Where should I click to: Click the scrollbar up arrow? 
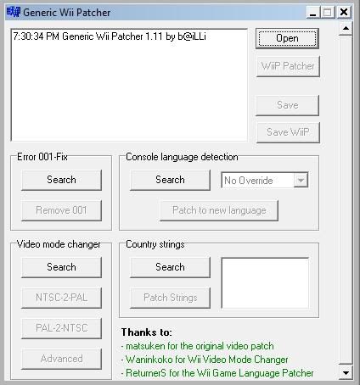tap(346, 28)
